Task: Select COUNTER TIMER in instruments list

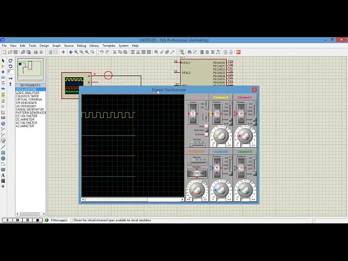Action: pos(27,96)
